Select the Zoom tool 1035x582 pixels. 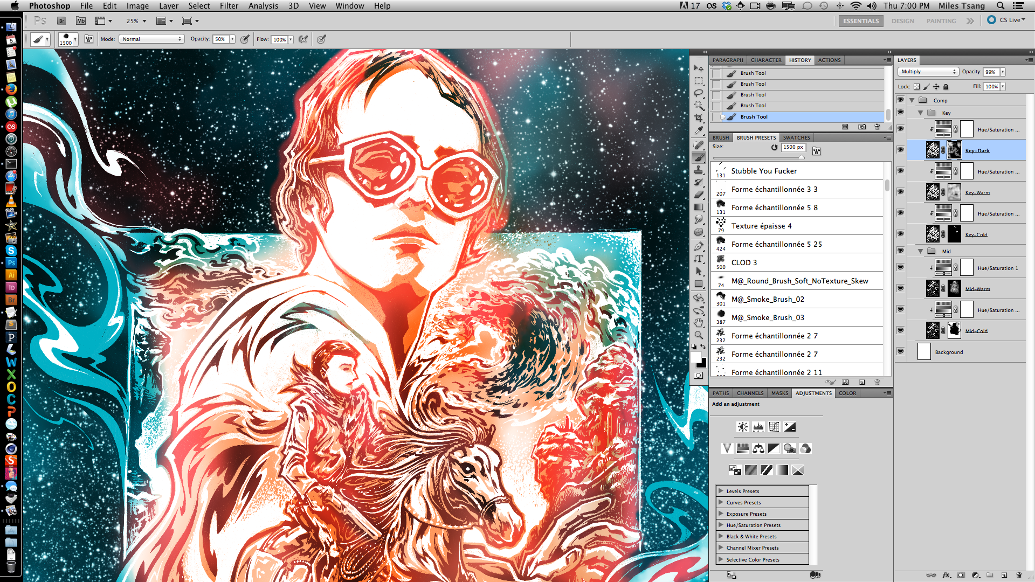click(x=699, y=335)
